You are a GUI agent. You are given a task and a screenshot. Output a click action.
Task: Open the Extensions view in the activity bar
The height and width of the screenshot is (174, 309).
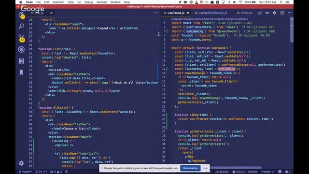coord(21,61)
